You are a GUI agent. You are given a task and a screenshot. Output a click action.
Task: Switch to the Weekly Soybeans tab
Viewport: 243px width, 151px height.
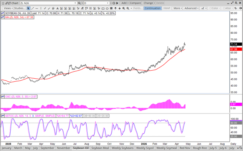point(123,148)
